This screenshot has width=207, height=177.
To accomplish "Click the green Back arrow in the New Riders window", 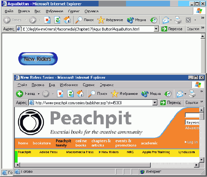I will (20, 94).
